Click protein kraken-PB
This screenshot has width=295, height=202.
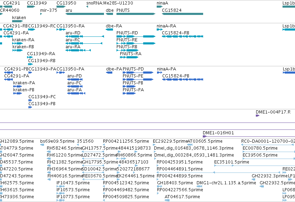(17, 93)
